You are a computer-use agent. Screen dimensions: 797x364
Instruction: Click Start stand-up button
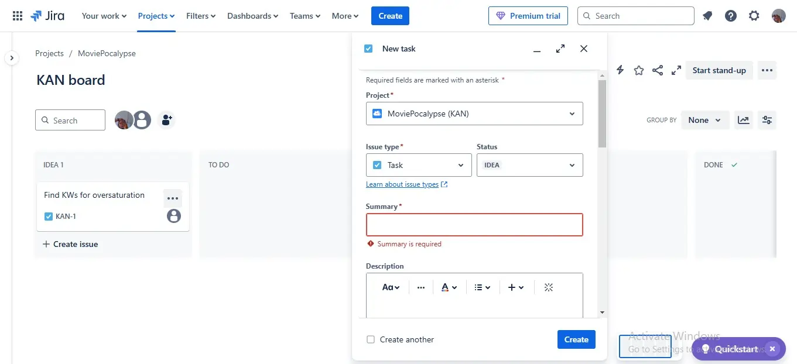tap(719, 70)
